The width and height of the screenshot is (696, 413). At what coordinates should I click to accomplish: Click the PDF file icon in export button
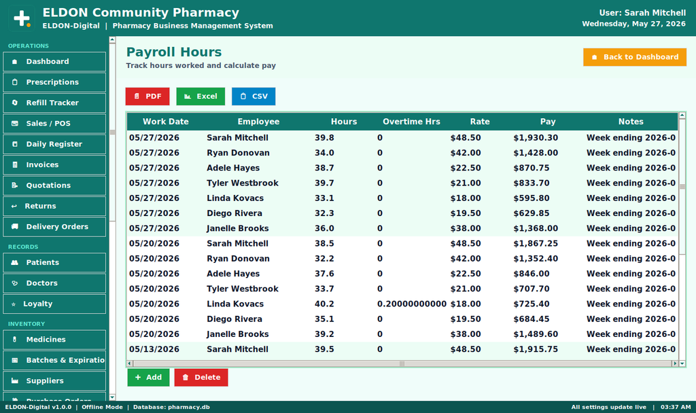click(137, 96)
